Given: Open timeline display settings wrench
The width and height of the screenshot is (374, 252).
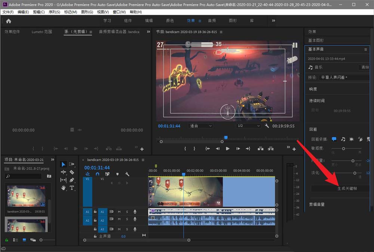Looking at the screenshot, I should (127, 174).
